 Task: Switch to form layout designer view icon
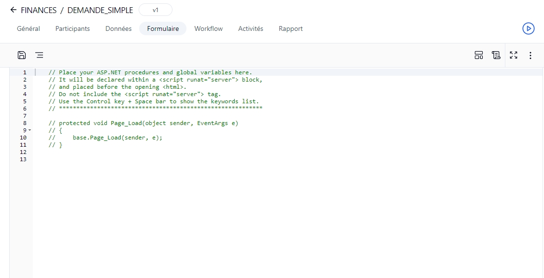(x=478, y=55)
